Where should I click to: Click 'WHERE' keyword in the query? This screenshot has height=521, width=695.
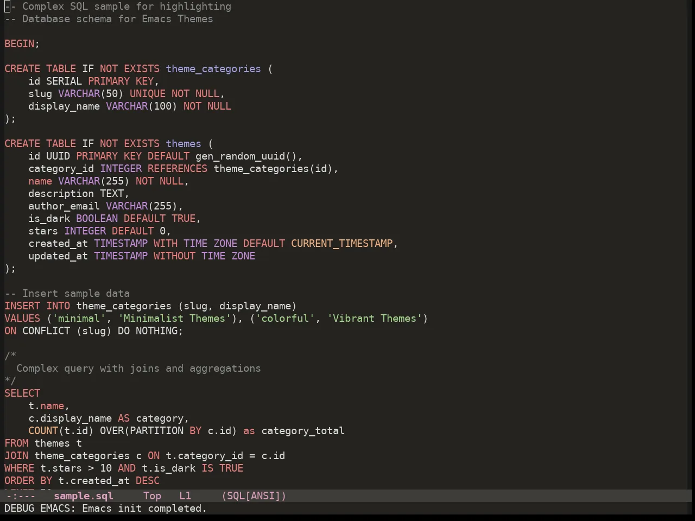pos(19,468)
